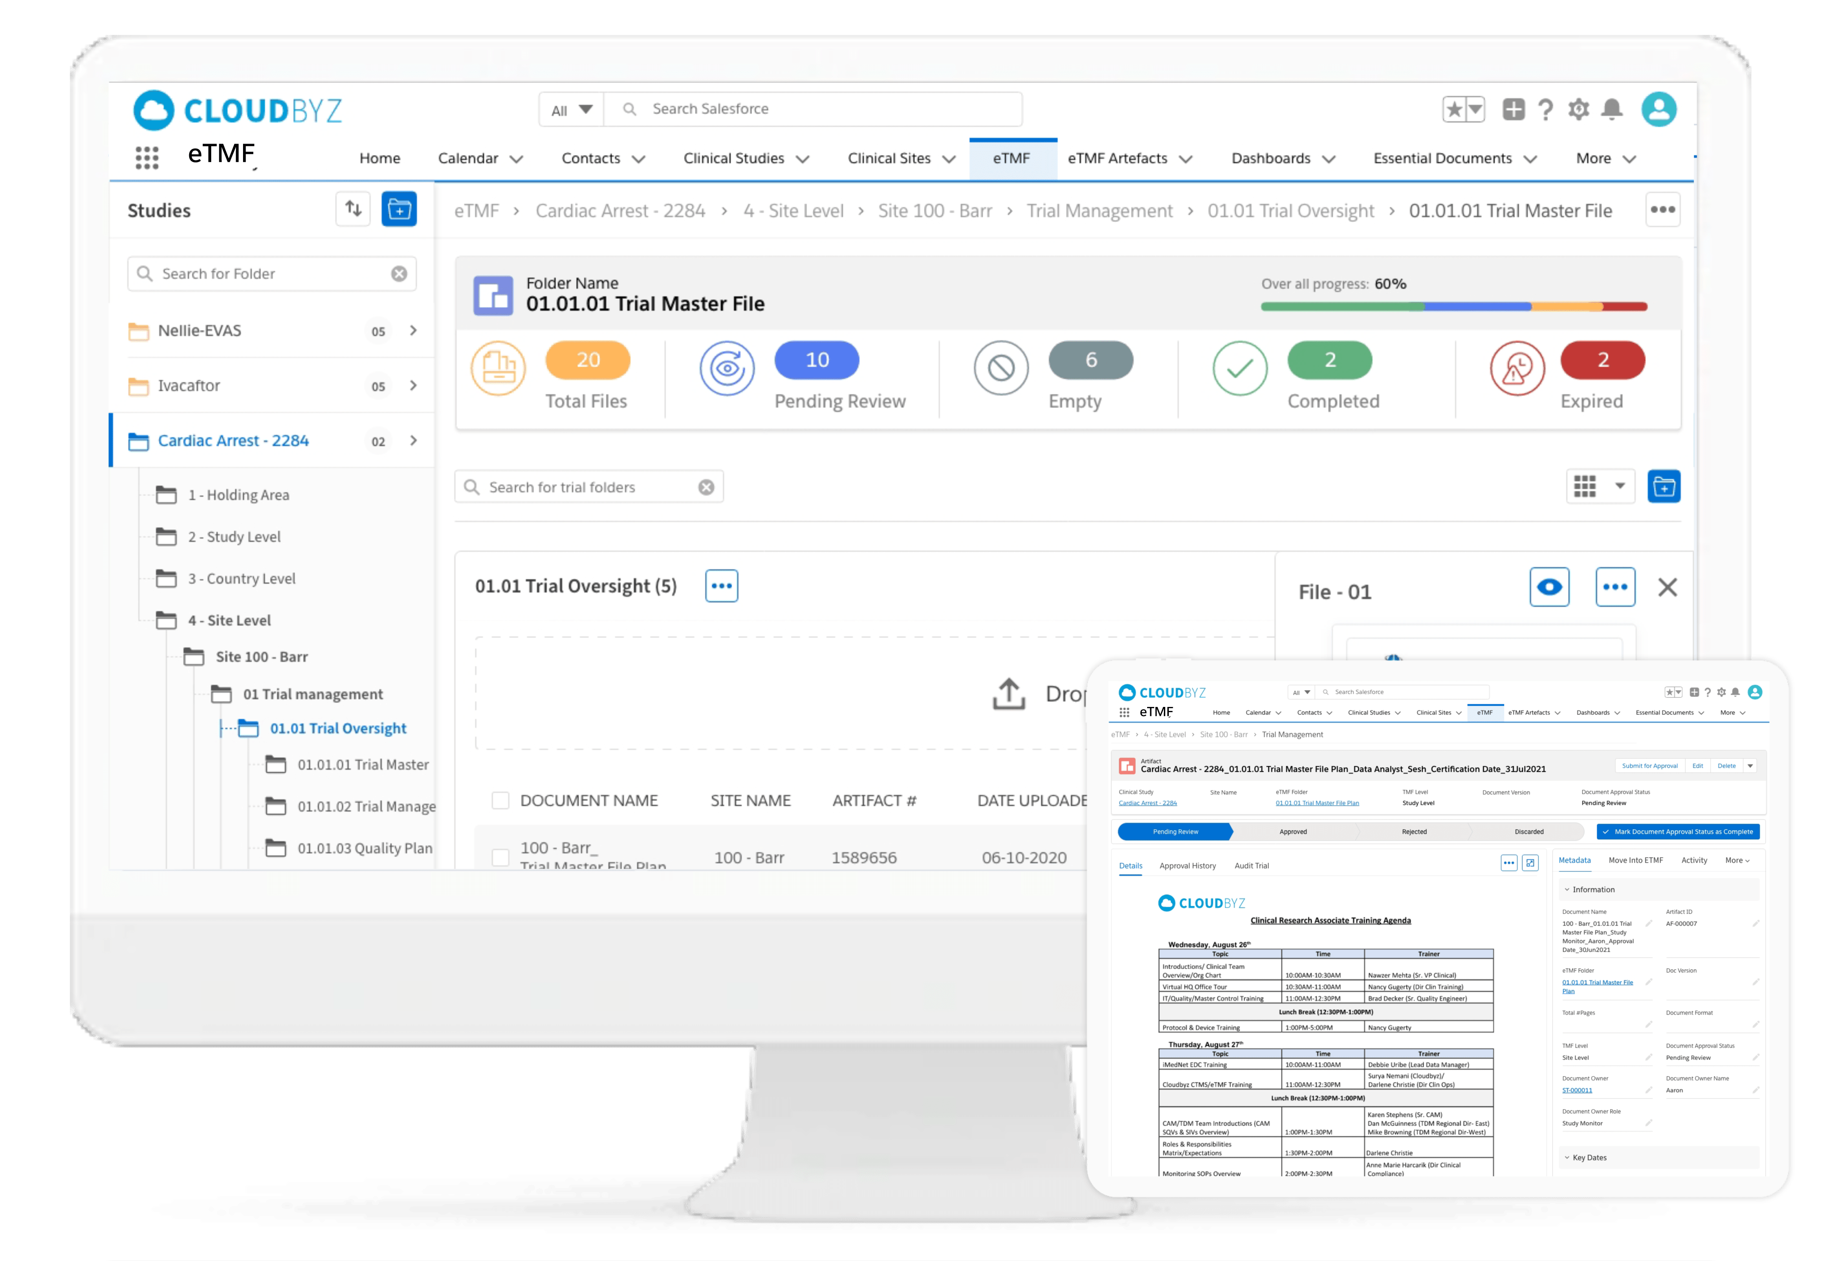Open the grid view dropdown arrow
Image resolution: width=1821 pixels, height=1261 pixels.
click(x=1620, y=486)
